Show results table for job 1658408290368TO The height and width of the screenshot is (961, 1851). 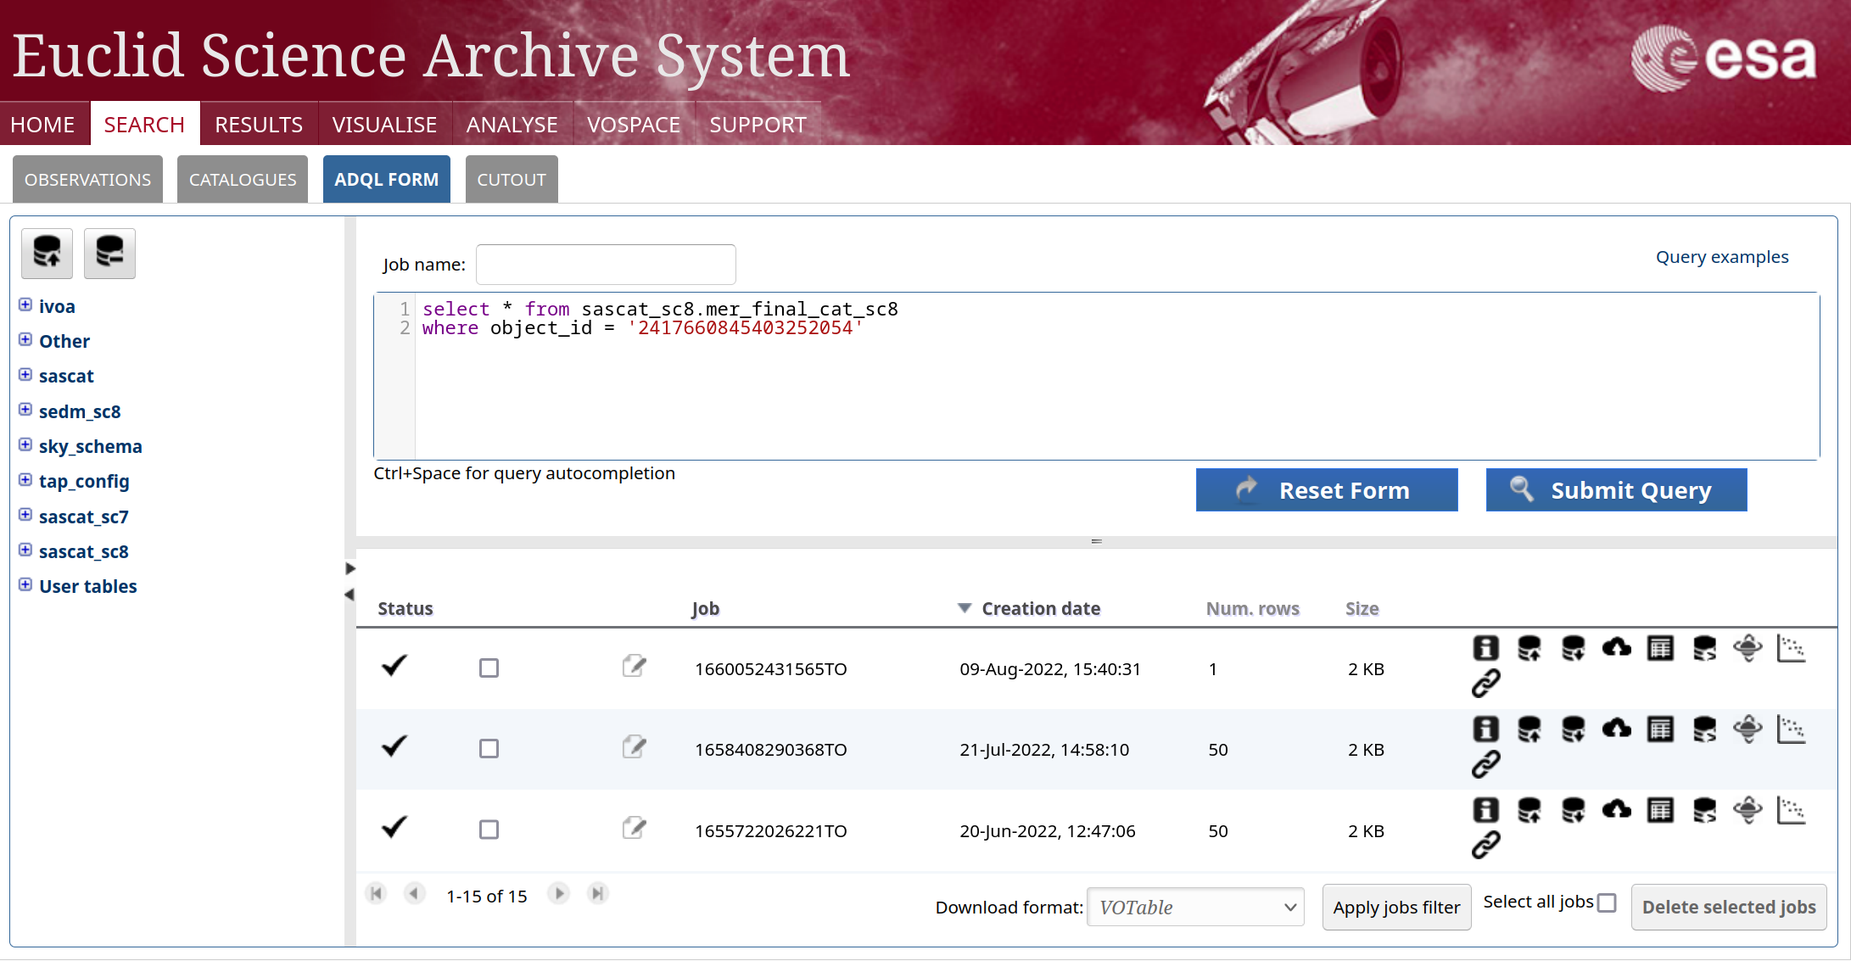coord(1660,729)
